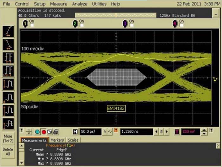Click the up-arrow icon left of run button

[22, 130]
